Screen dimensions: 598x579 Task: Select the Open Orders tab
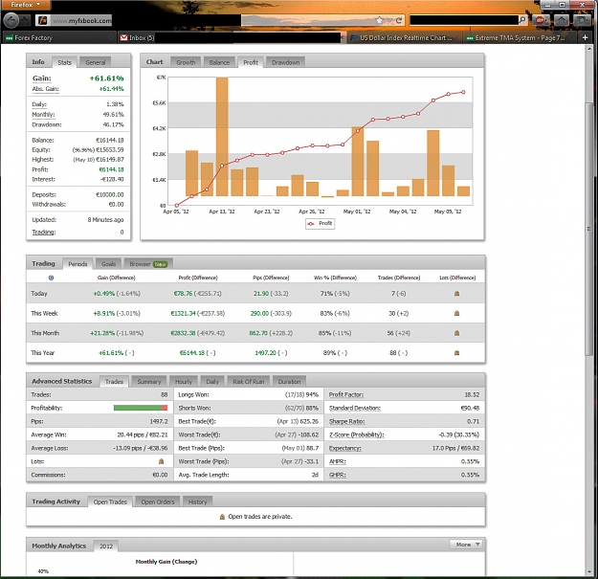158,501
